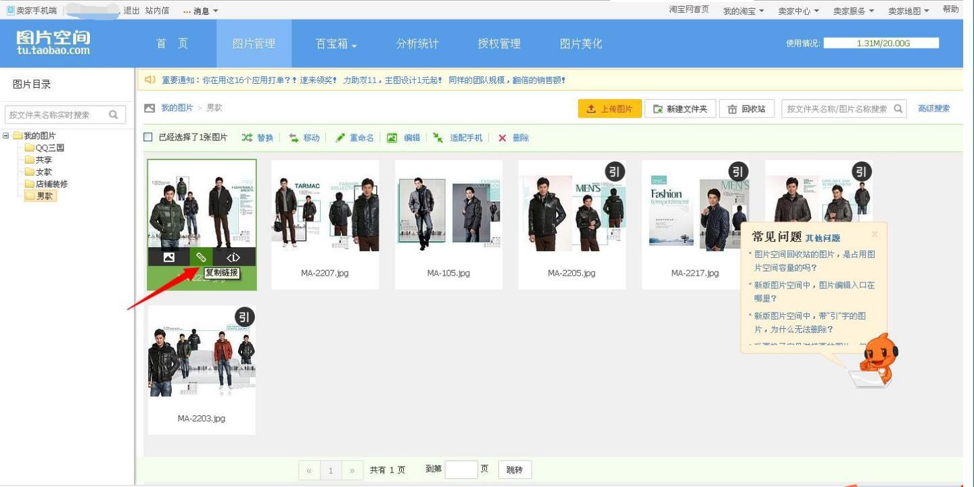The height and width of the screenshot is (487, 974).
Task: Click the 适配手机 toolbar item
Action: coord(458,138)
